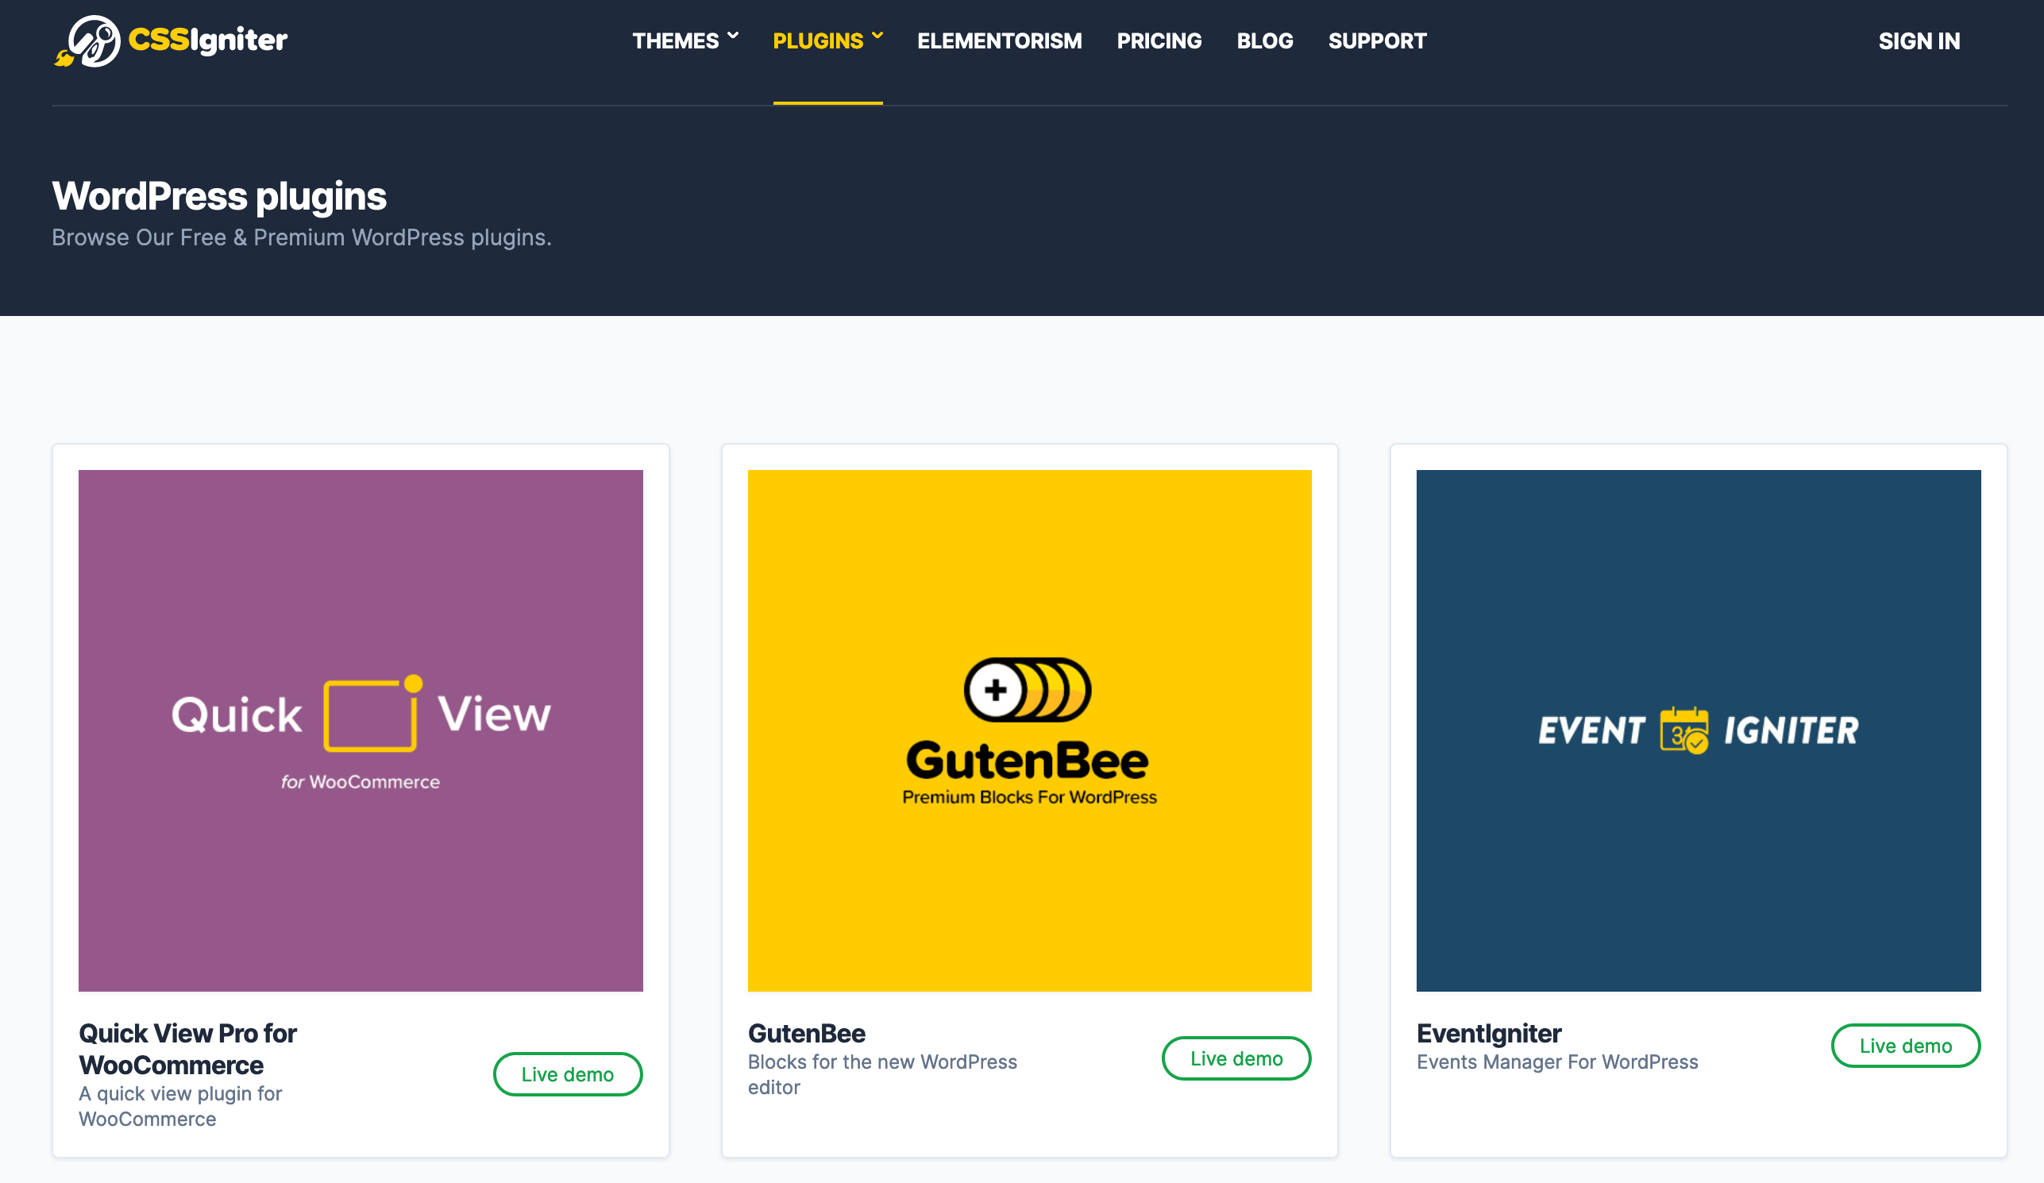Expand the THEMES dropdown chevron
The width and height of the screenshot is (2044, 1183).
point(734,35)
